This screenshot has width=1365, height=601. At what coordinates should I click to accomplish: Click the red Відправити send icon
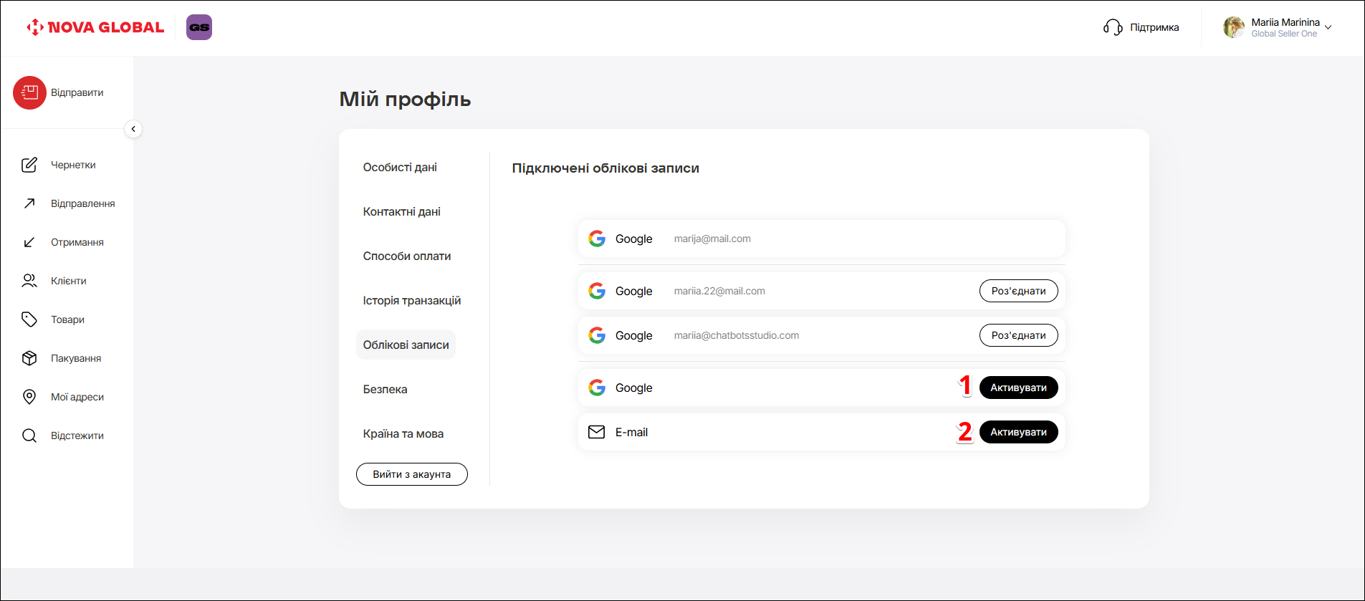click(x=29, y=93)
